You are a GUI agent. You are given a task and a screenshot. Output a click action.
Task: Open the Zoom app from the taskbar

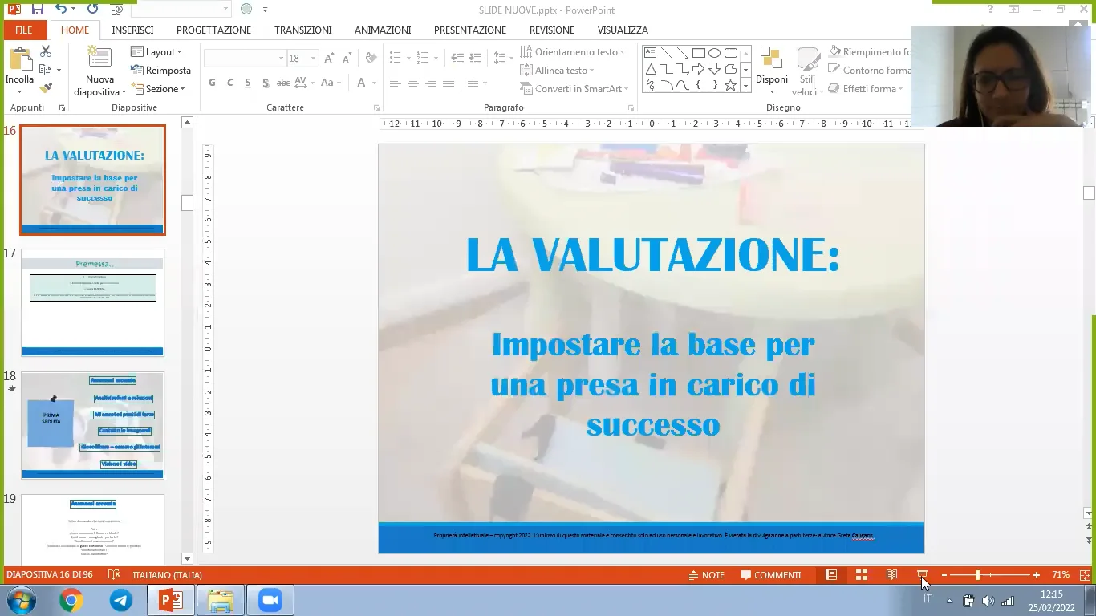pyautogui.click(x=270, y=600)
